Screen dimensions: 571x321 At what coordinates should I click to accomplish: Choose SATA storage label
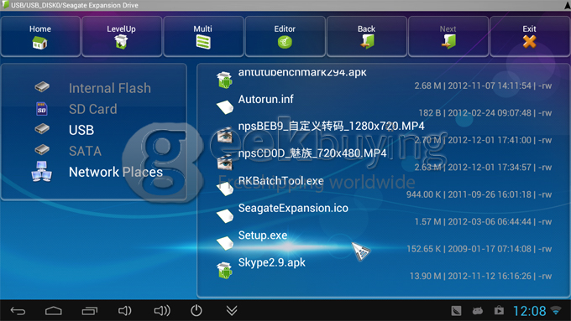(85, 151)
